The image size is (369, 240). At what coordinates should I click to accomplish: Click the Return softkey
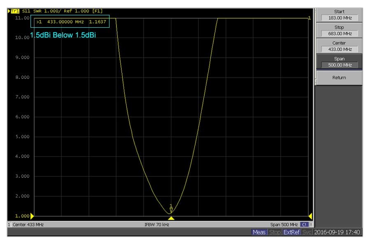pyautogui.click(x=339, y=78)
